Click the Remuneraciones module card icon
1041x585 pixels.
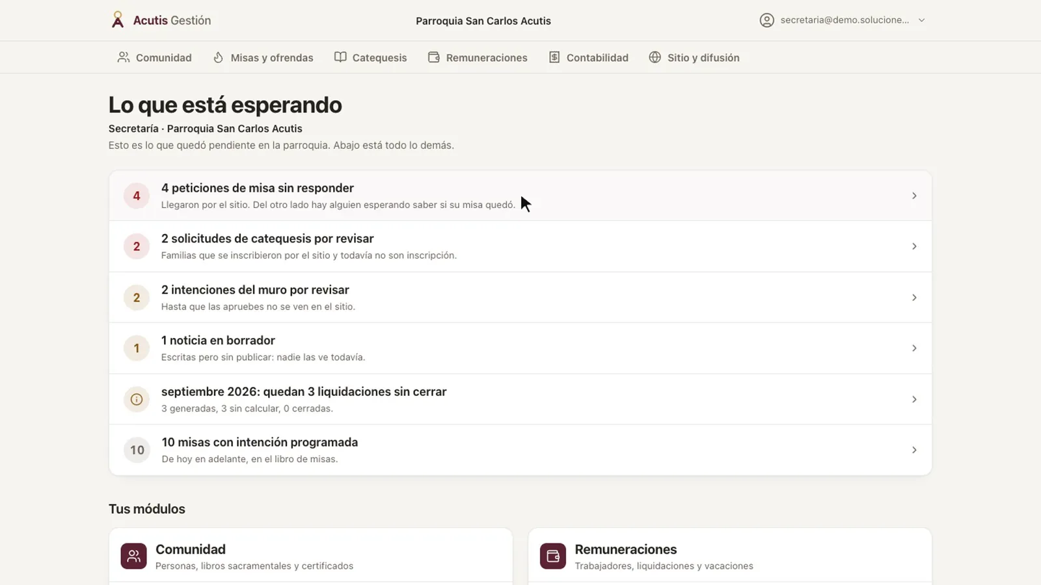click(553, 556)
